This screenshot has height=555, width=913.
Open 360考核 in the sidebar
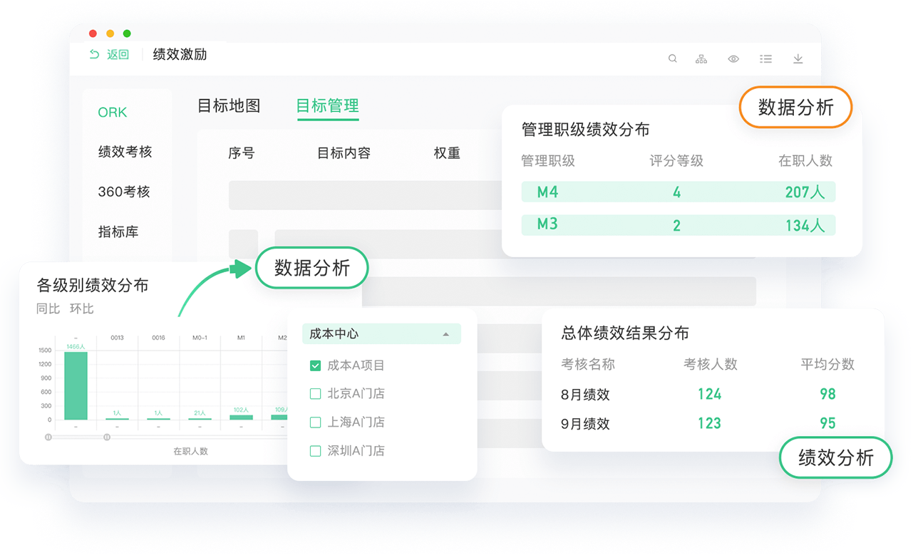point(124,192)
